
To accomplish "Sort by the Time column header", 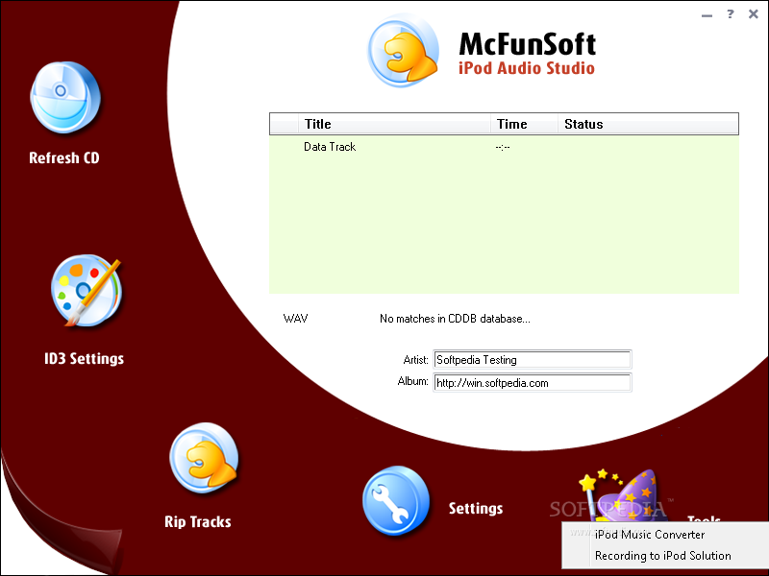I will [x=524, y=124].
